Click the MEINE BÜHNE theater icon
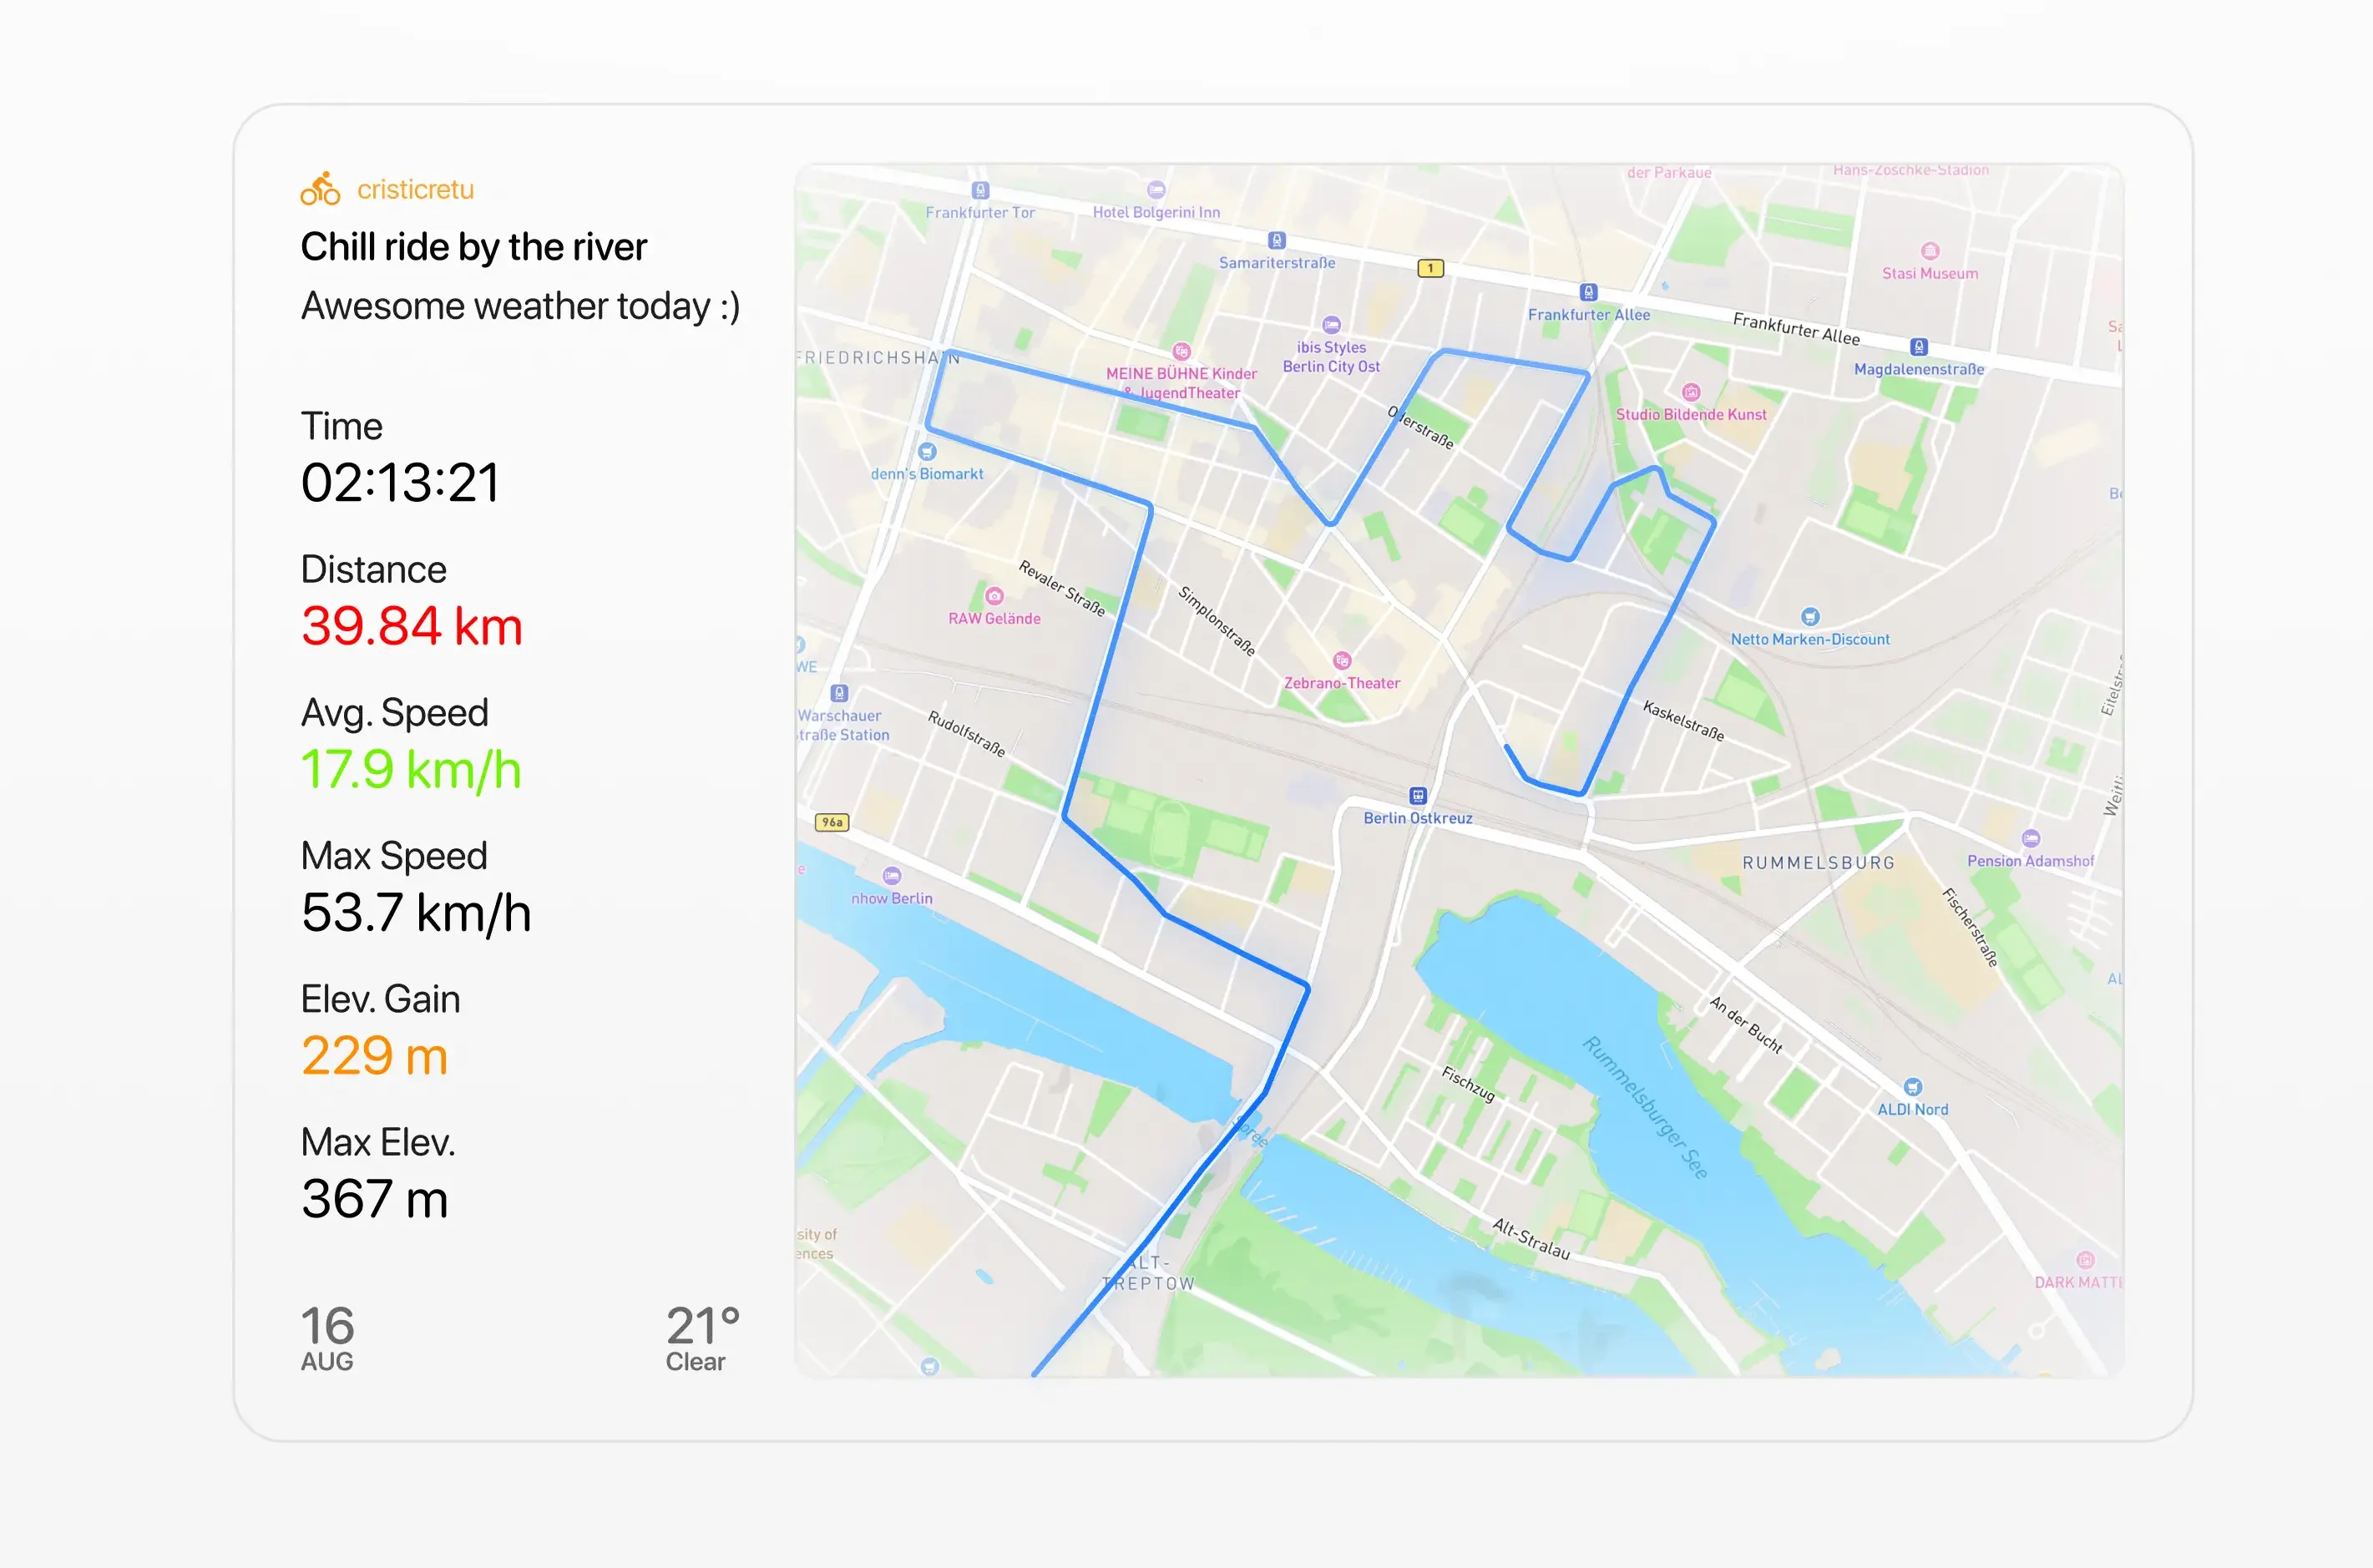Screen dimensions: 2373x1568 pyautogui.click(x=1182, y=354)
